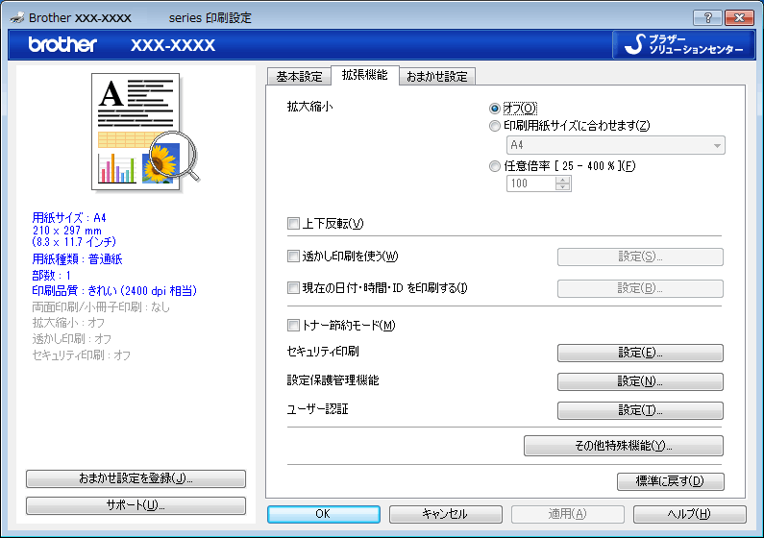Enable 透かし印刷を使う checkbox
Viewport: 764px width, 538px height.
click(x=293, y=257)
